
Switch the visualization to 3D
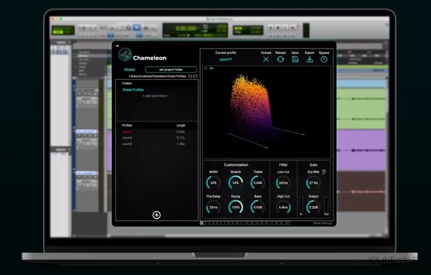click(211, 68)
